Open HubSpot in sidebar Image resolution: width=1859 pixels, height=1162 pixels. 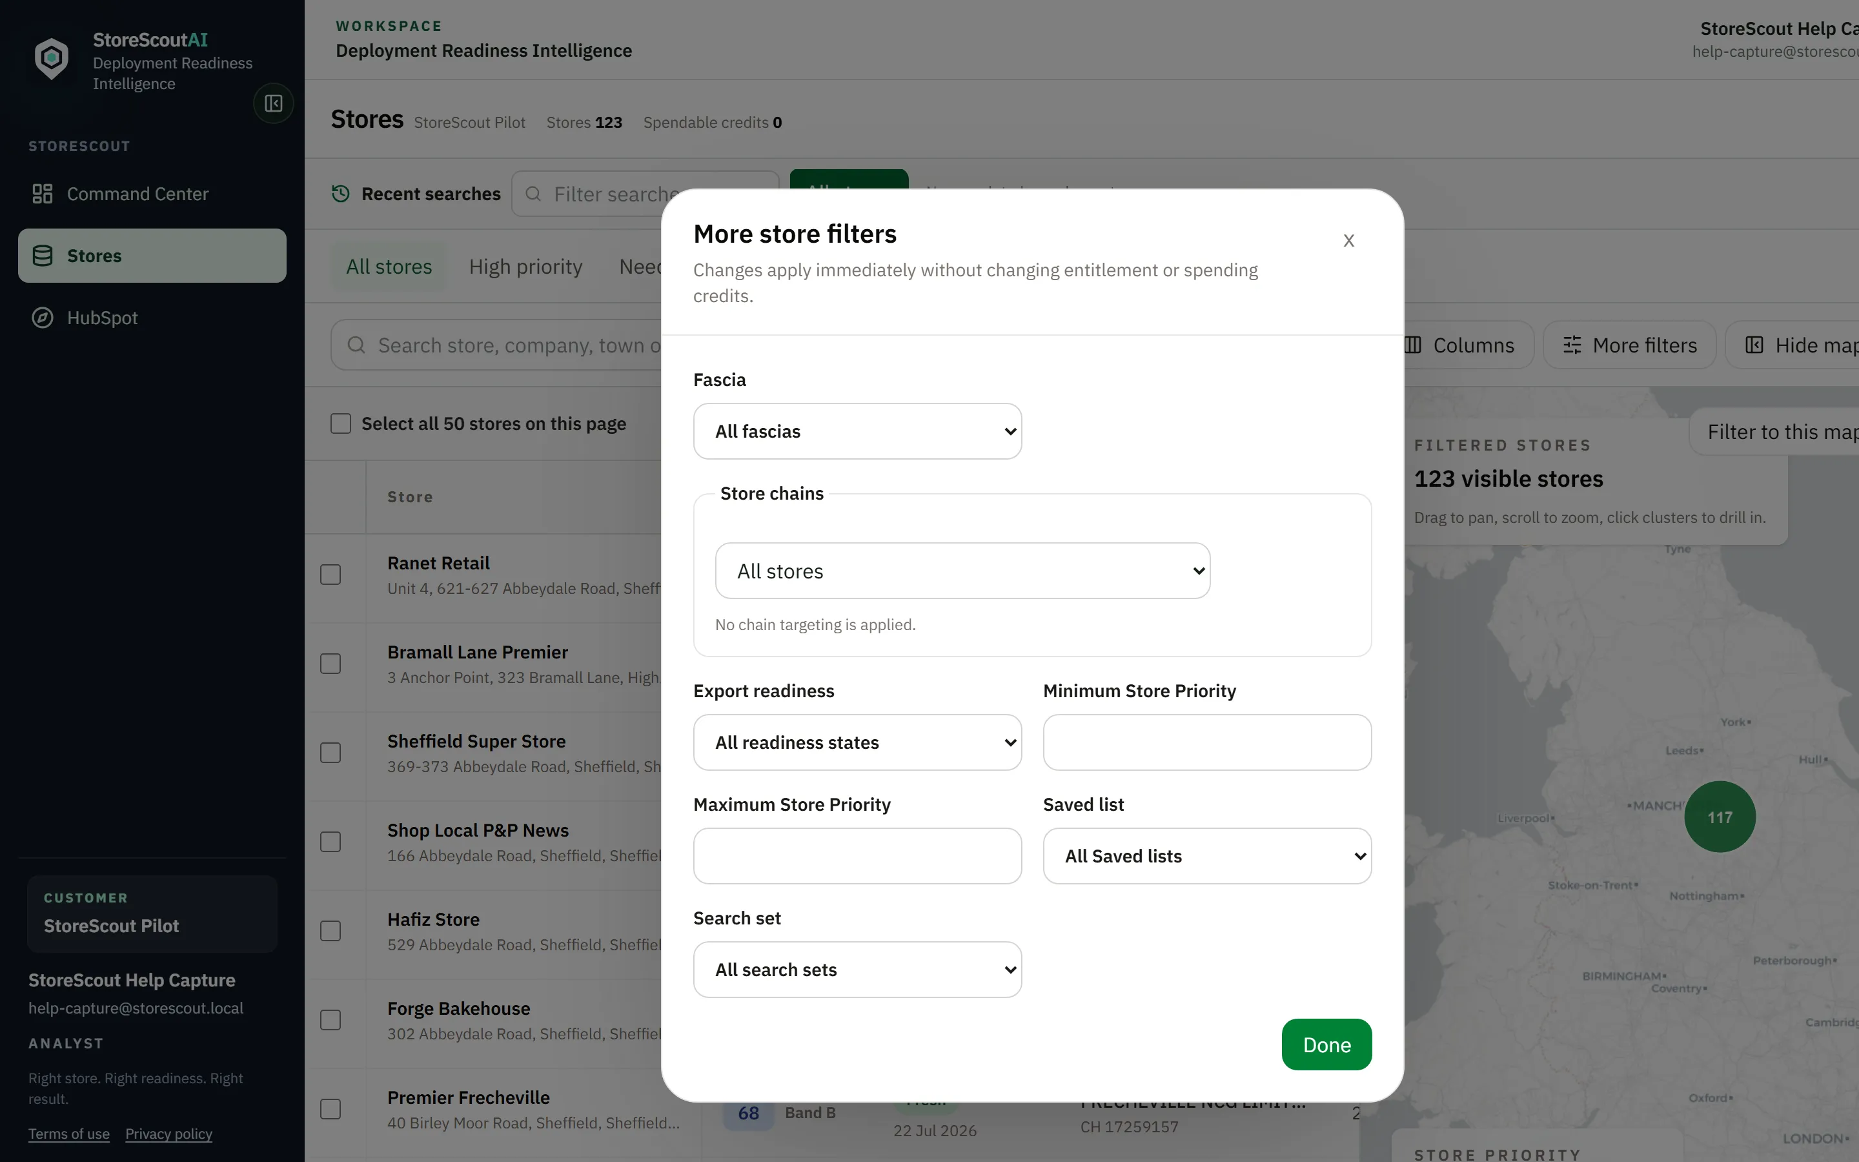pos(152,318)
